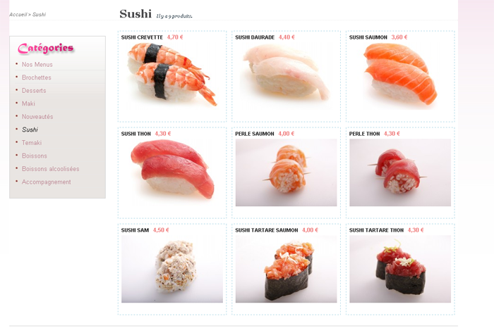This screenshot has height=328, width=494.
Task: Open the Sushi Tartare Saumon product image
Action: click(x=286, y=269)
